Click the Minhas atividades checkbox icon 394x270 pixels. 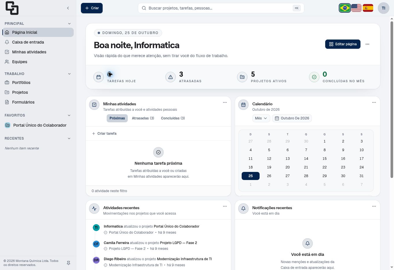coord(94,105)
